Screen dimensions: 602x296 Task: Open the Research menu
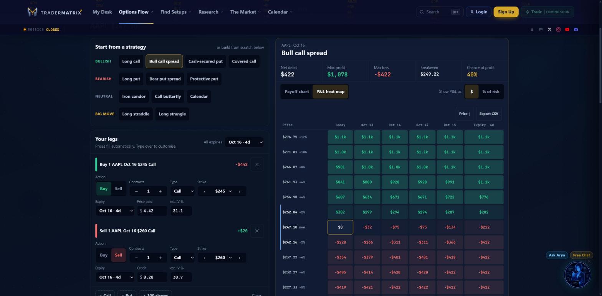click(210, 12)
